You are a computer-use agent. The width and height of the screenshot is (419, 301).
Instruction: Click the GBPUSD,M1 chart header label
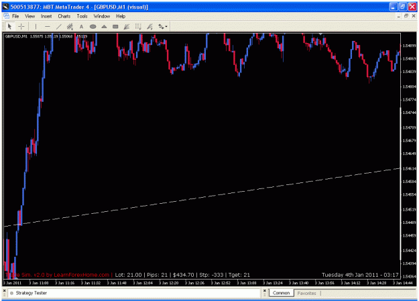click(x=16, y=36)
